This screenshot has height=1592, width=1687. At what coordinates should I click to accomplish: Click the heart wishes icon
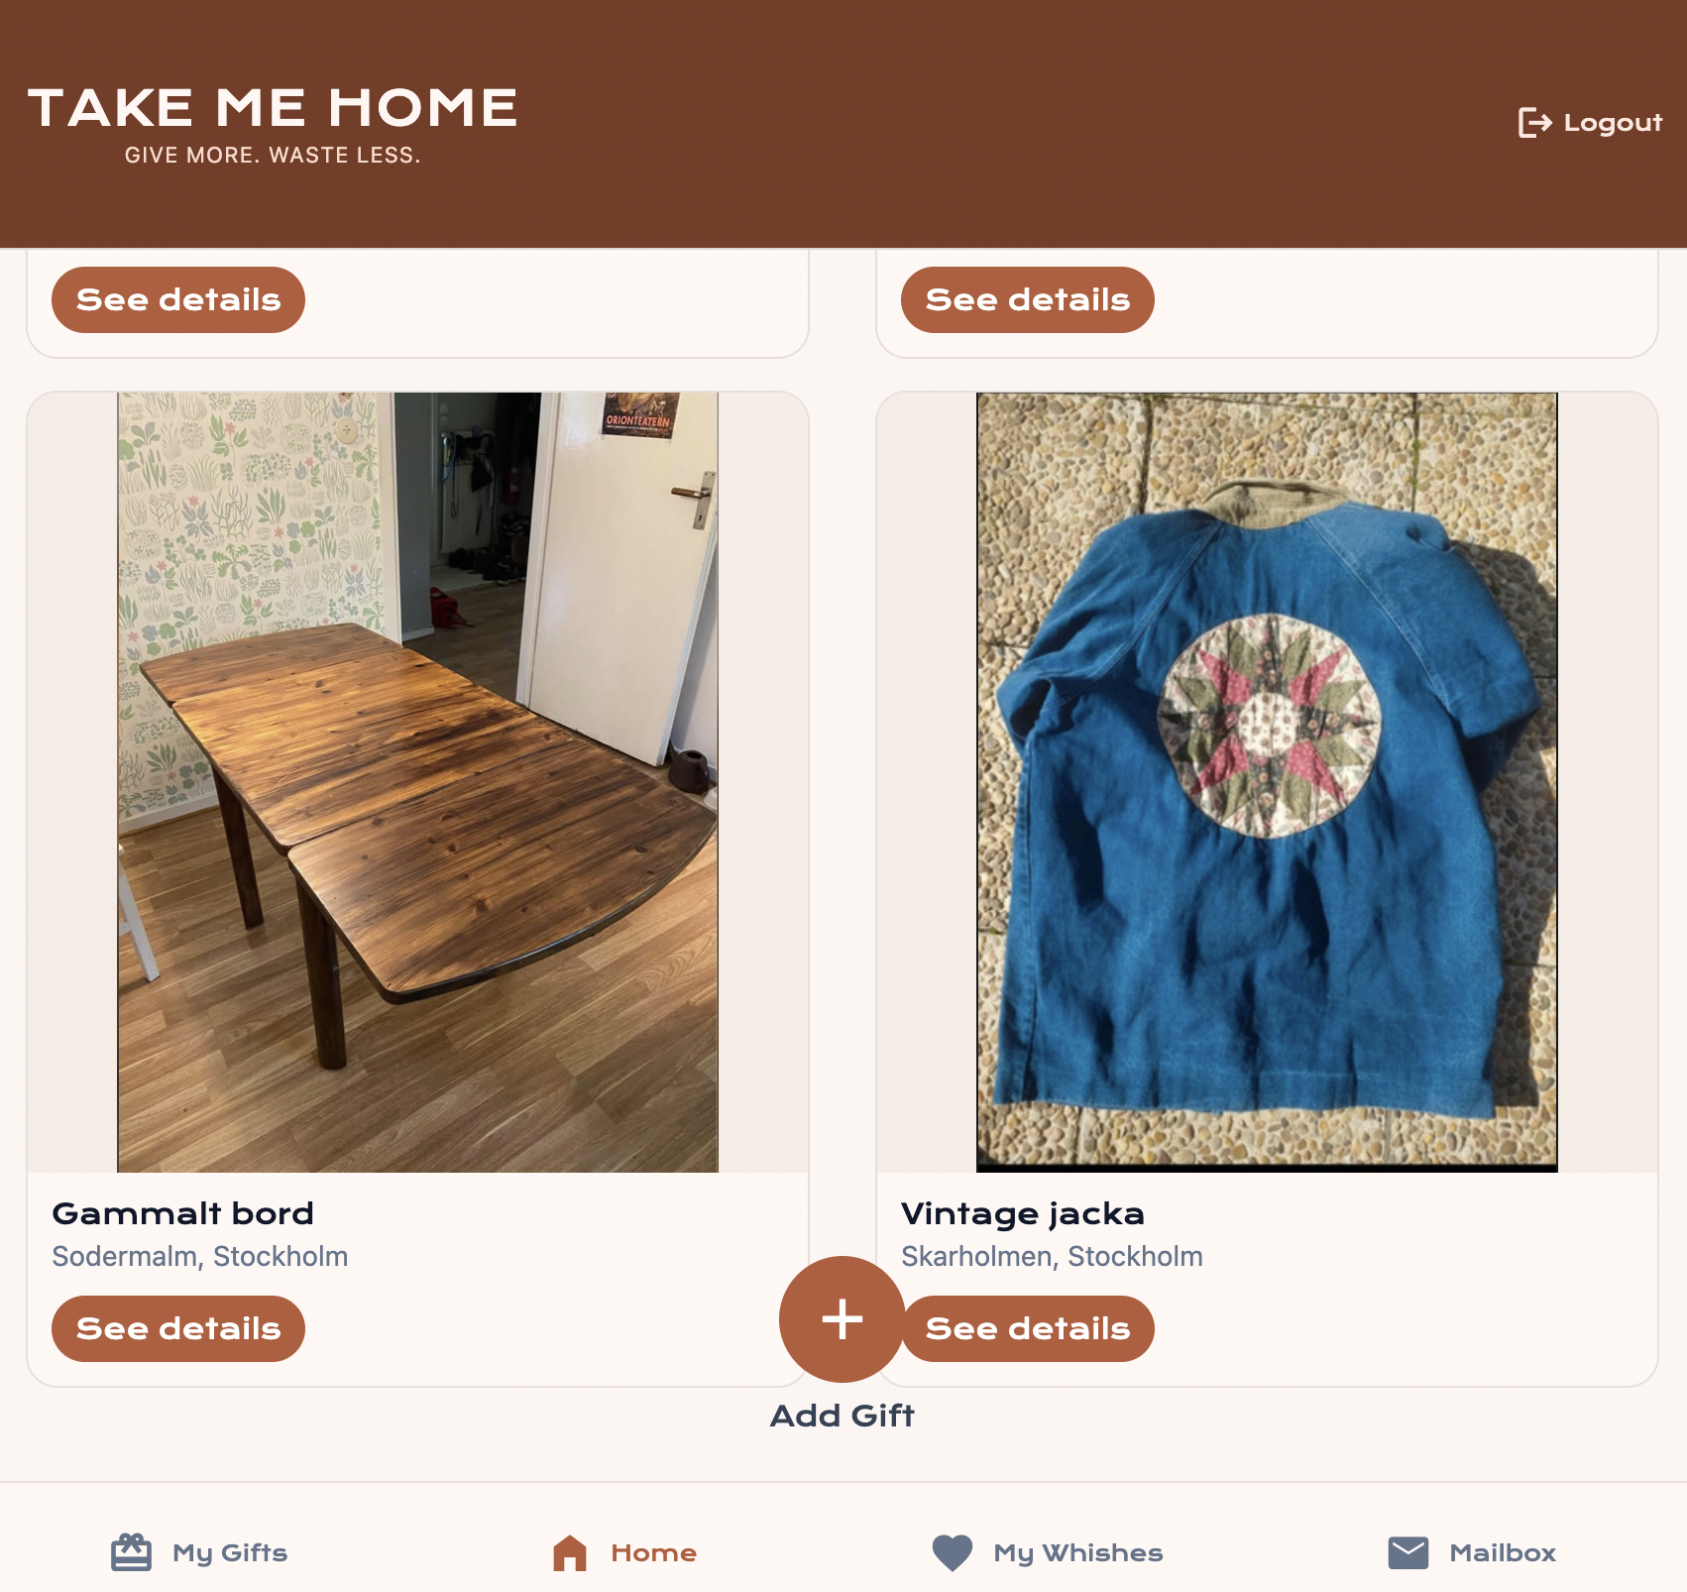pos(953,1552)
